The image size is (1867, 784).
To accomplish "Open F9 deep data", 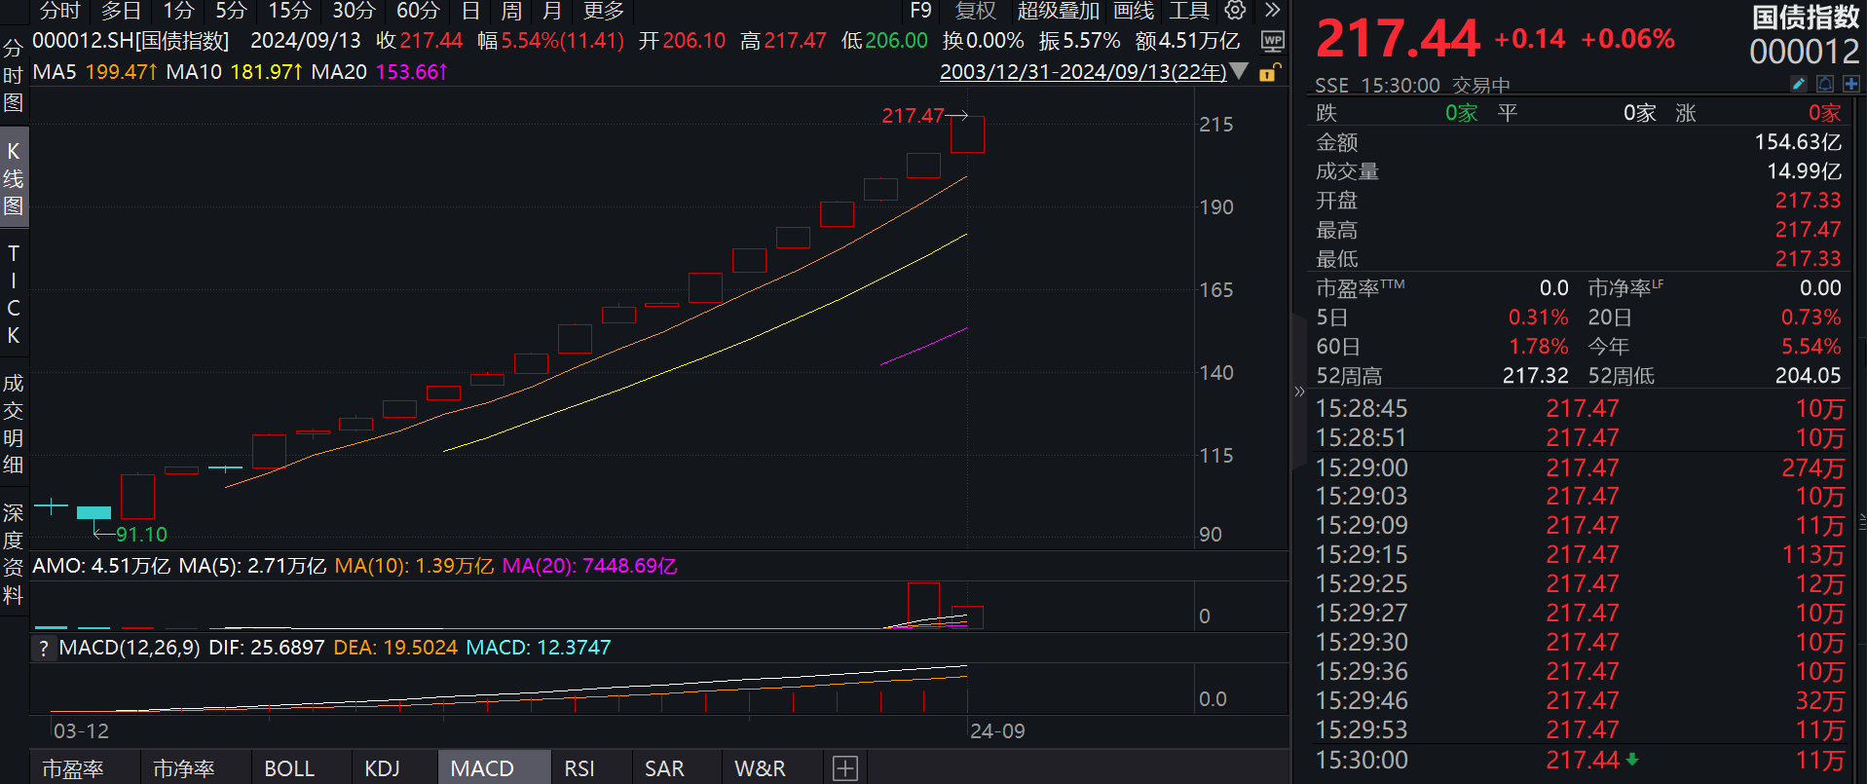I will (x=920, y=11).
